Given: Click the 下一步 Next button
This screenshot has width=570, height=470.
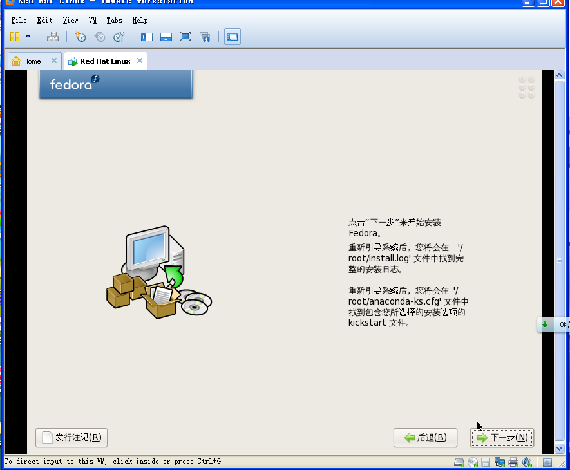Looking at the screenshot, I should (x=502, y=438).
